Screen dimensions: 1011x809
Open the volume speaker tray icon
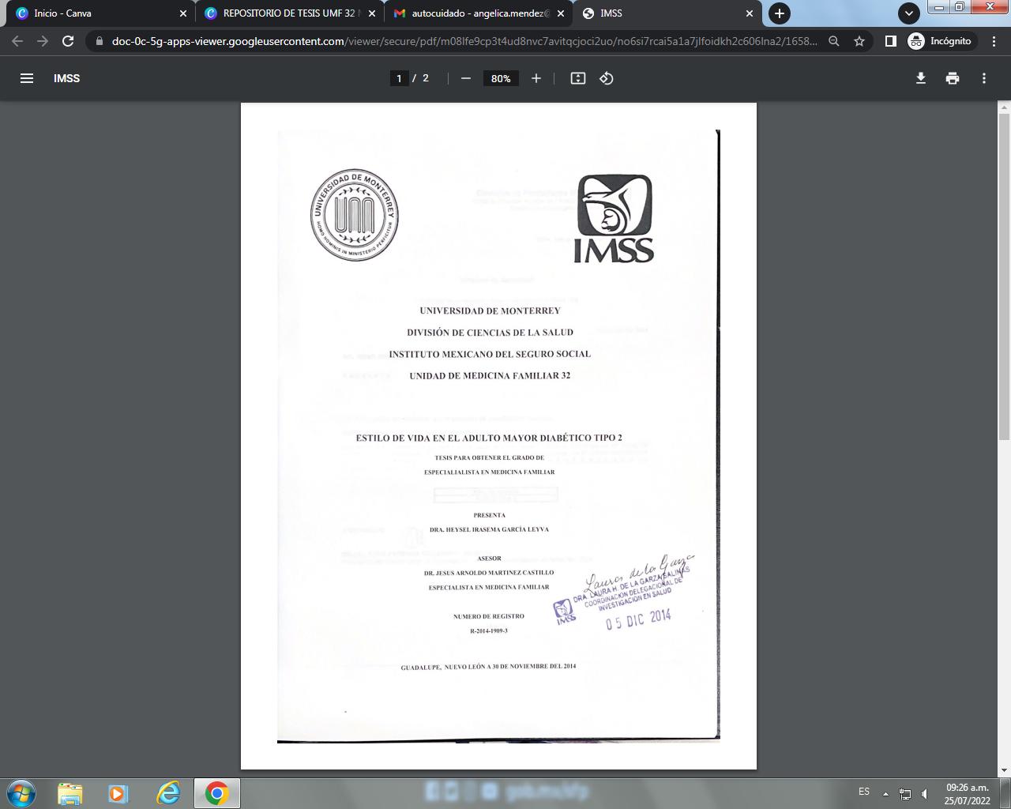tap(925, 793)
